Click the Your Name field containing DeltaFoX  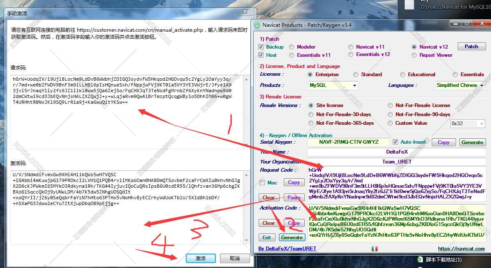point(397,152)
